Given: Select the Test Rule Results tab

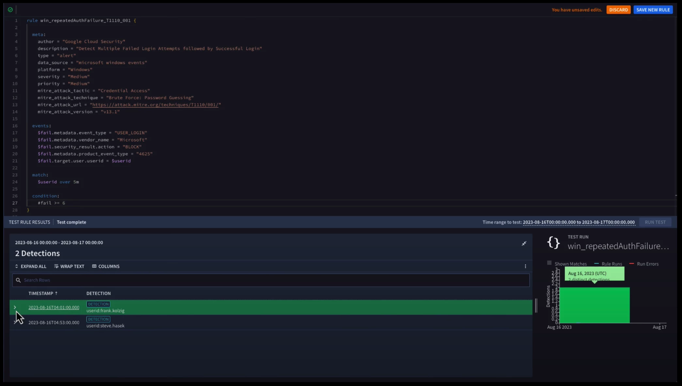Looking at the screenshot, I should coord(29,222).
